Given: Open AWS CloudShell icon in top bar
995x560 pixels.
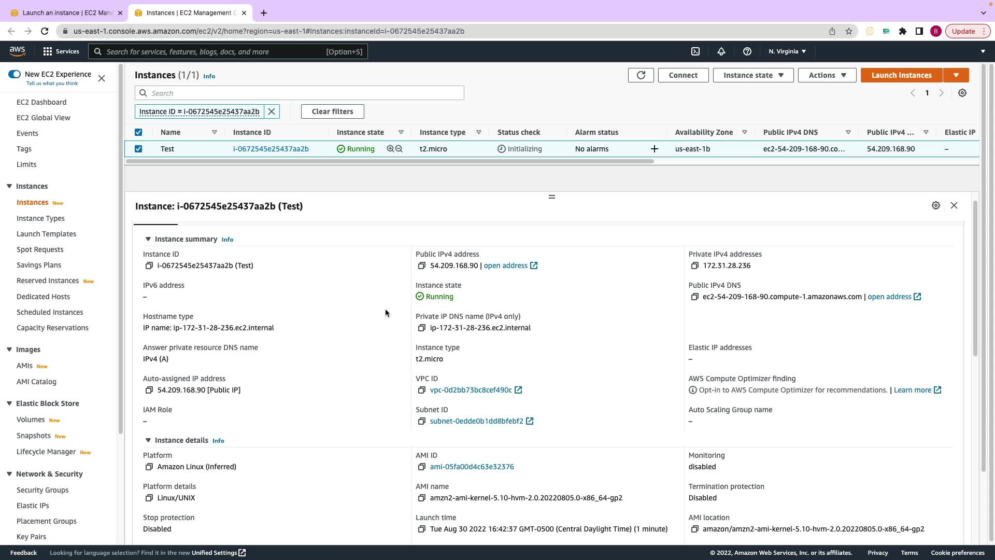Looking at the screenshot, I should [695, 51].
